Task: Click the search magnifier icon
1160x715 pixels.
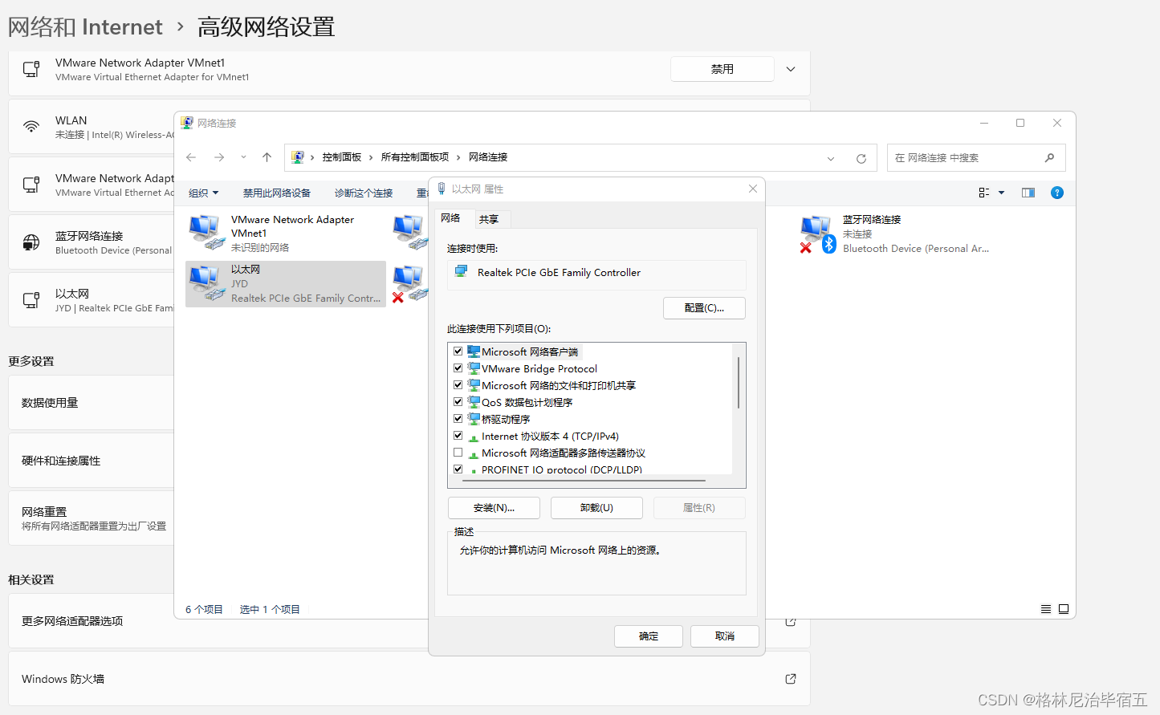Action: pyautogui.click(x=1049, y=158)
